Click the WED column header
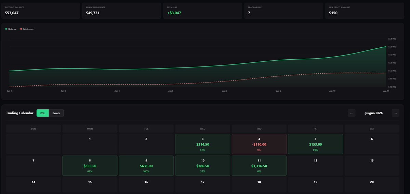This screenshot has width=410, height=194. tap(203, 129)
